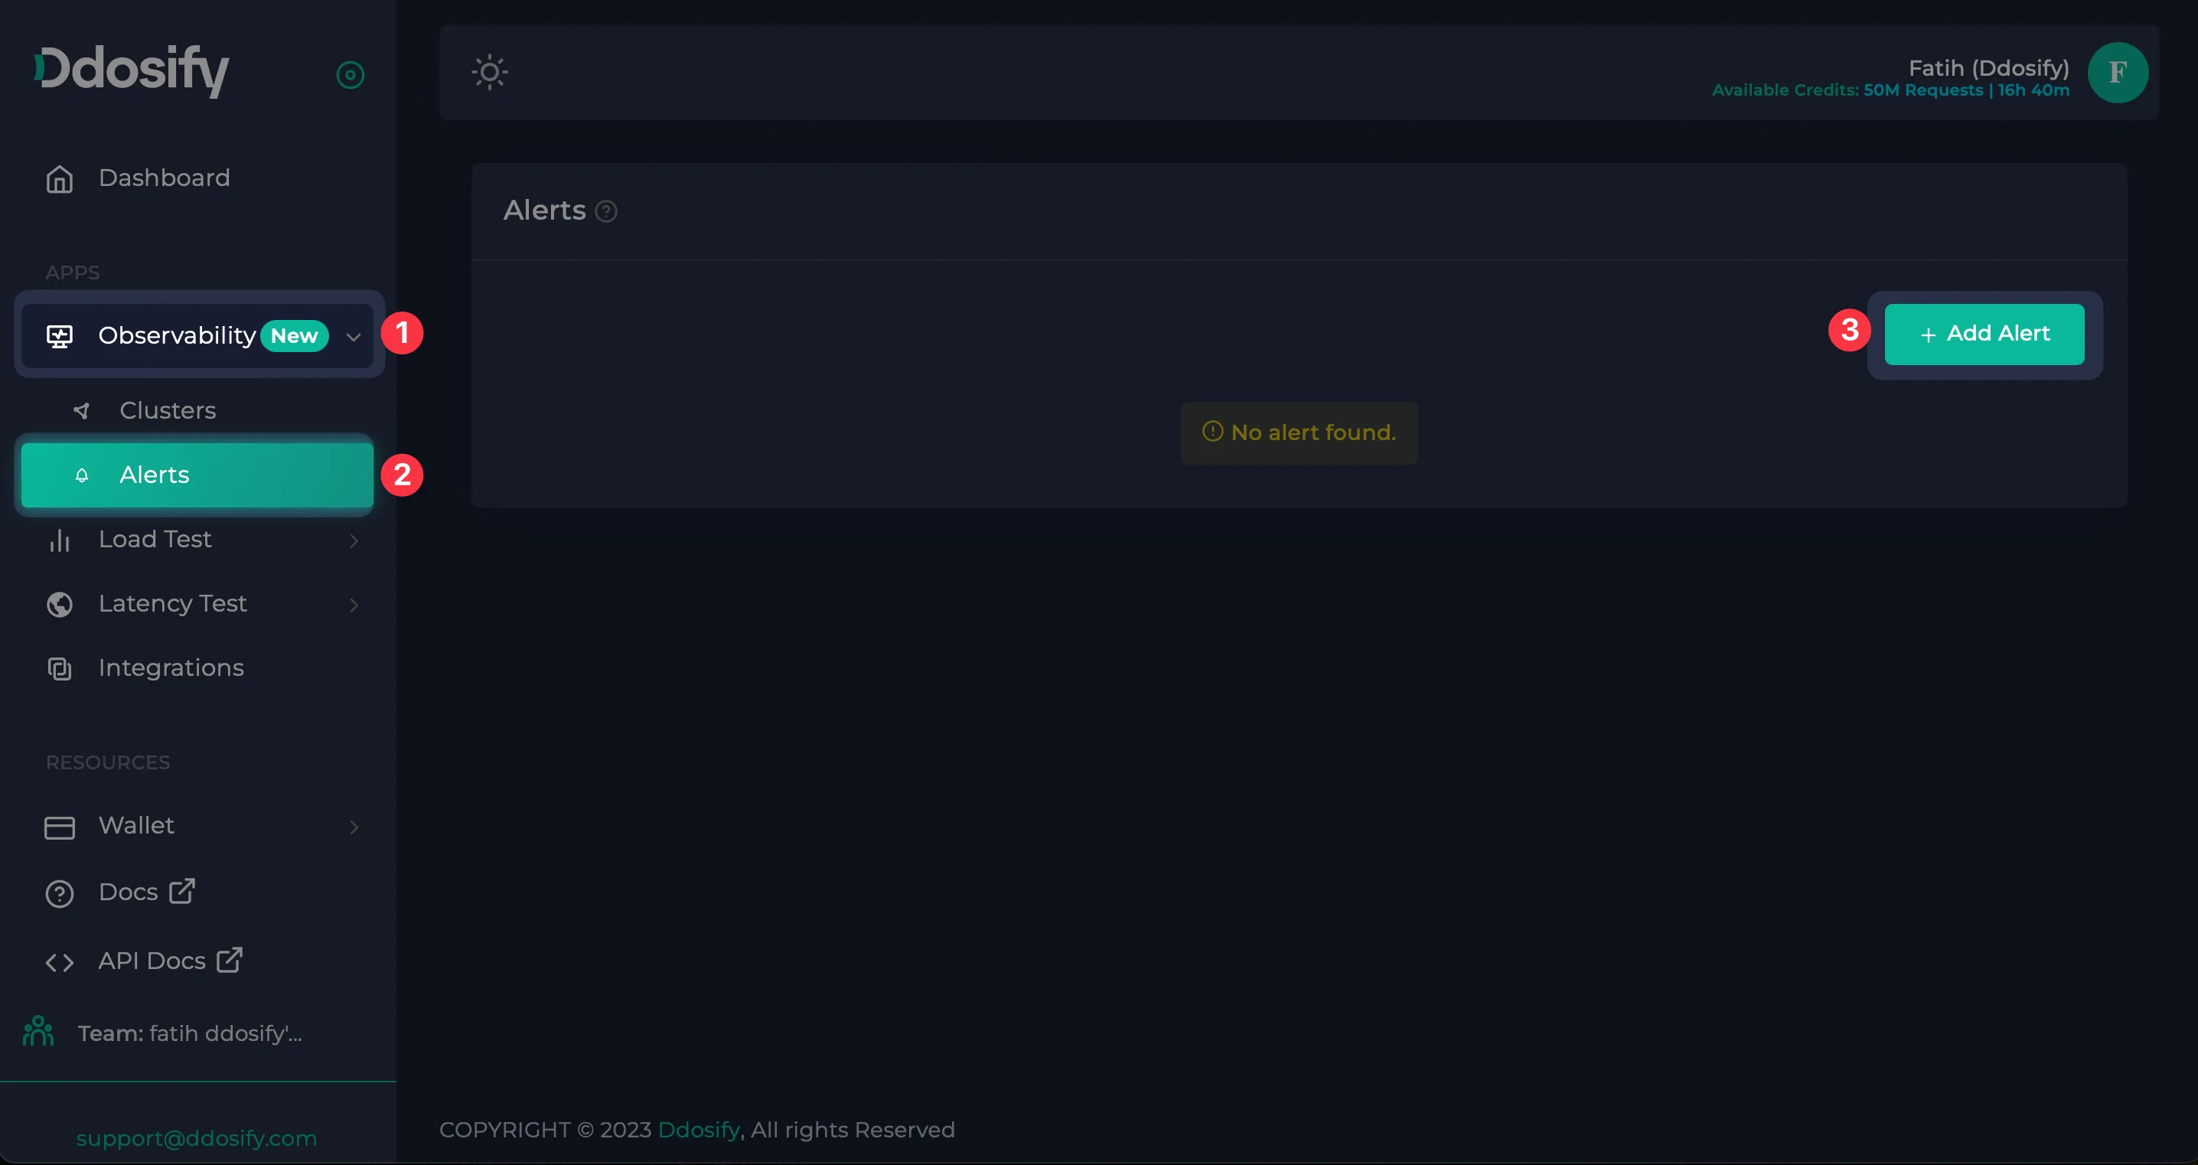Viewport: 2198px width, 1165px height.
Task: Click the Add Alert button
Action: (x=1984, y=334)
